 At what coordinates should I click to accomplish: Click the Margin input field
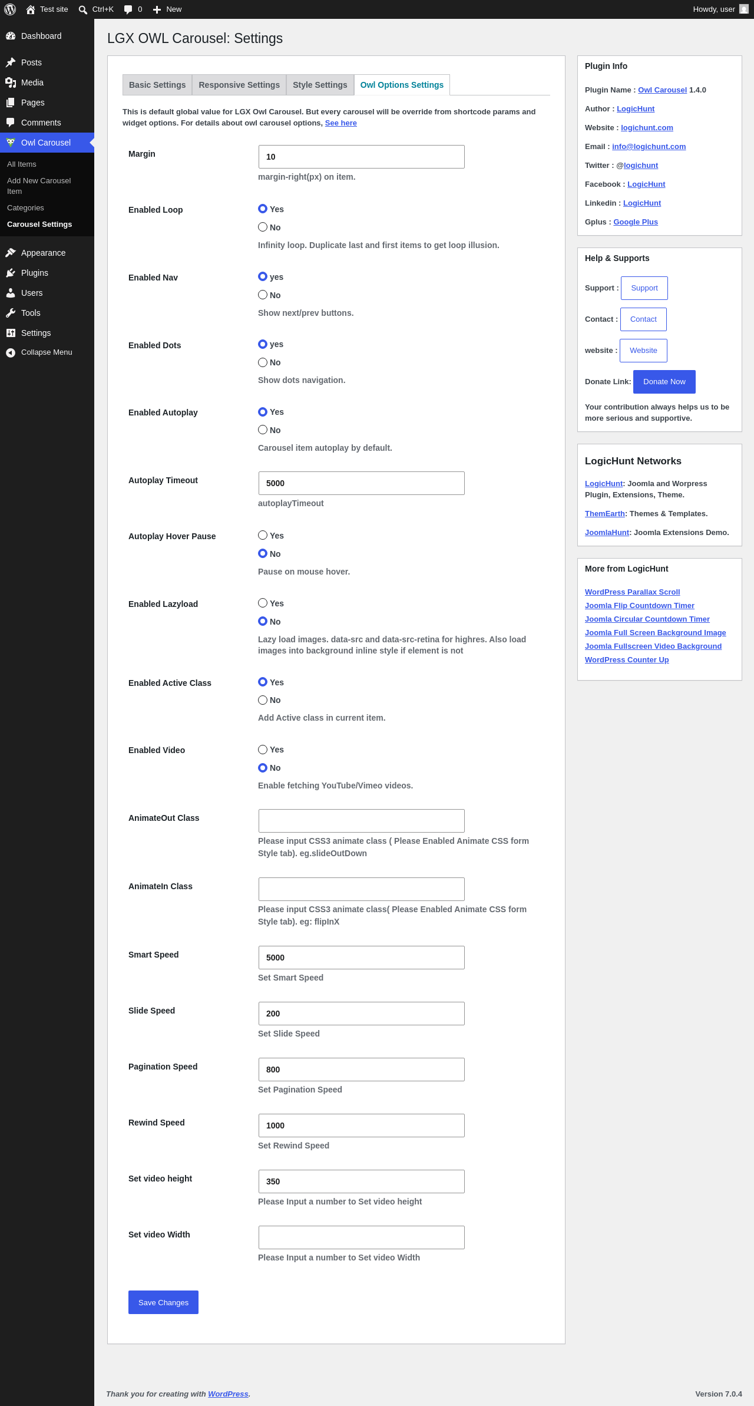click(x=362, y=157)
